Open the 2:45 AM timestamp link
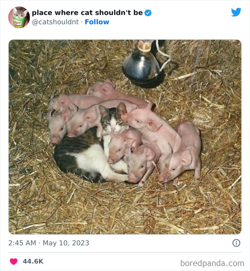 pos(22,243)
